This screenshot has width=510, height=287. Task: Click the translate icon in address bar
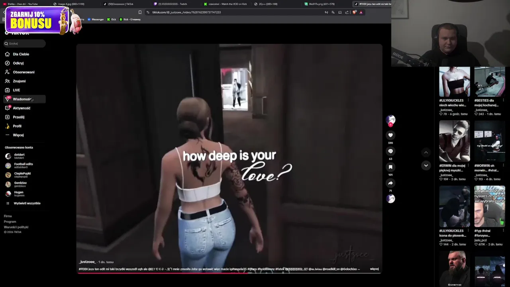click(x=333, y=12)
